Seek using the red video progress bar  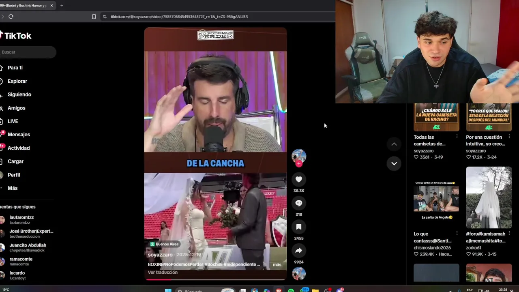point(215,279)
